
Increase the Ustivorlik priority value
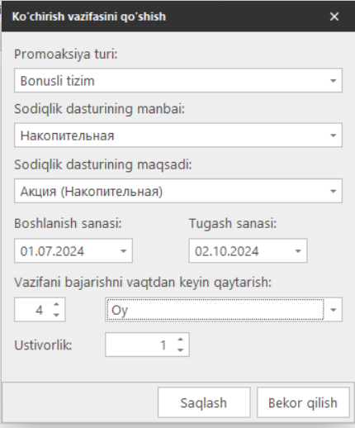180,340
